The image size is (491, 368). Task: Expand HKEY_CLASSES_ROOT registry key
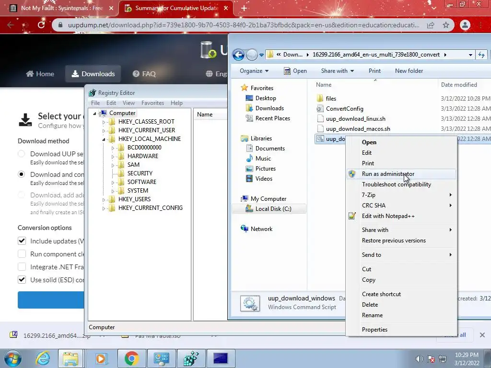click(x=104, y=122)
